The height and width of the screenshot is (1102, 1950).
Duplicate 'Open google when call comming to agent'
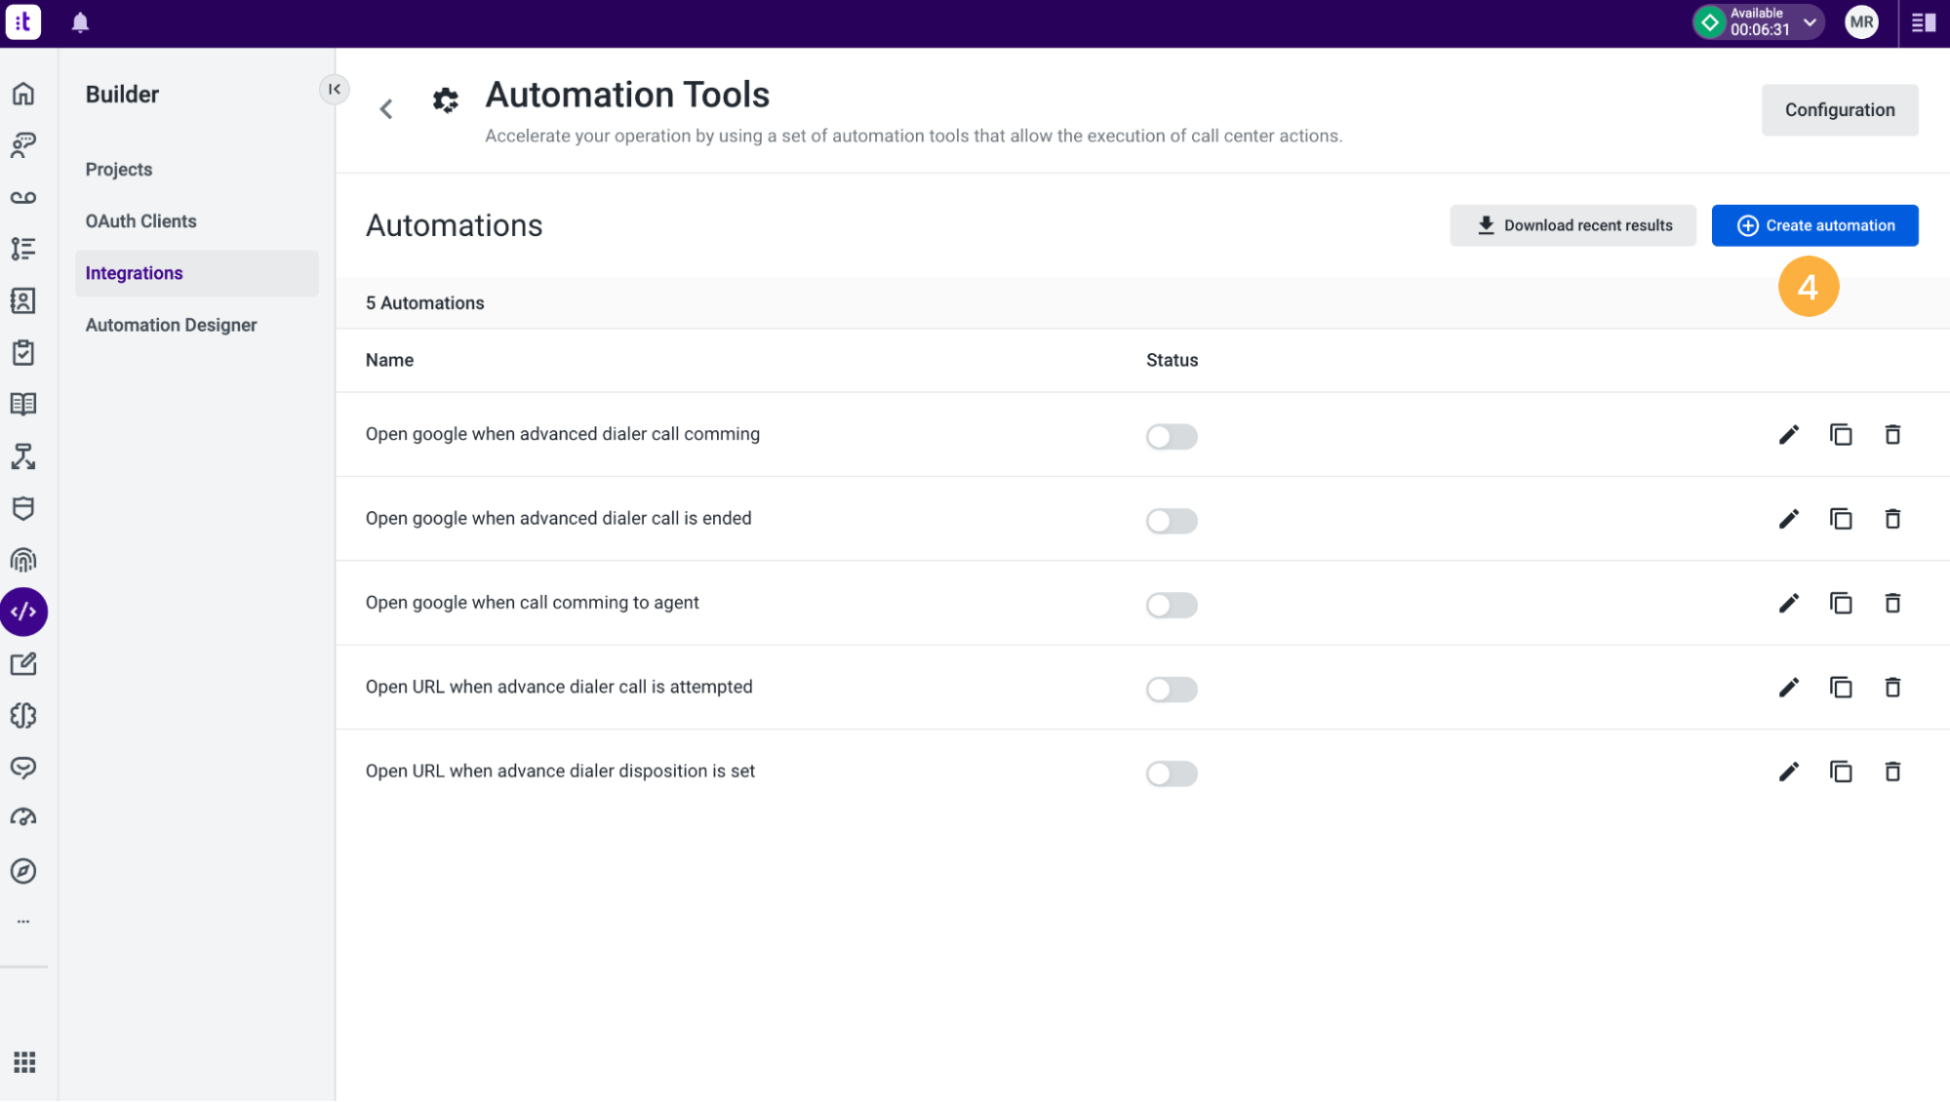pos(1841,604)
